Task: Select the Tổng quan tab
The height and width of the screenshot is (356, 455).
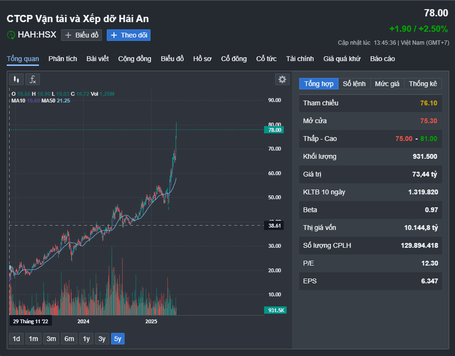Action: pos(23,59)
